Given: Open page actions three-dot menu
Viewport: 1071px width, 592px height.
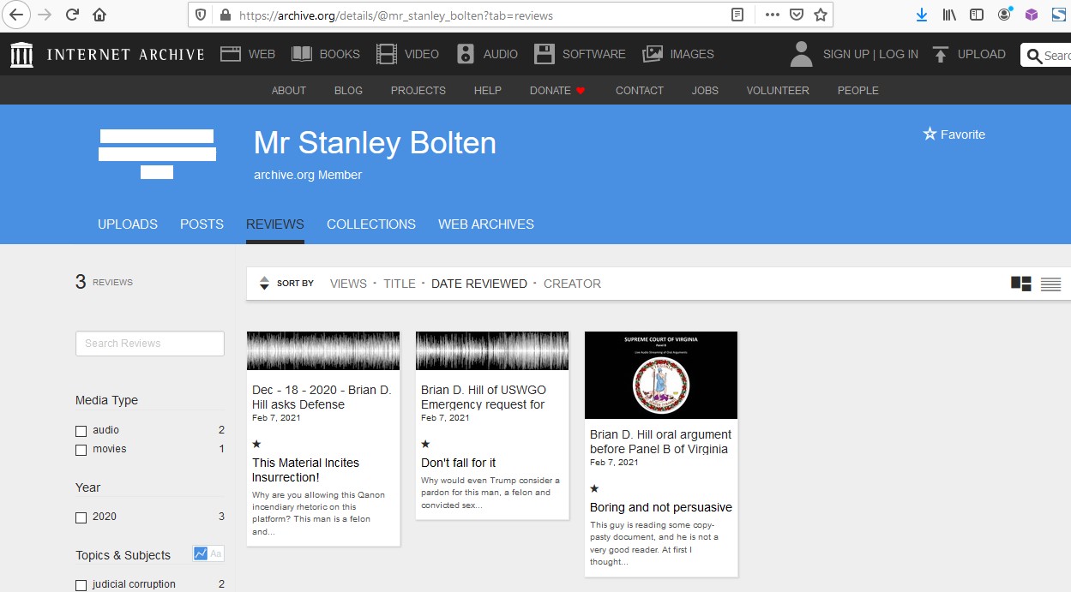Looking at the screenshot, I should pyautogui.click(x=772, y=15).
